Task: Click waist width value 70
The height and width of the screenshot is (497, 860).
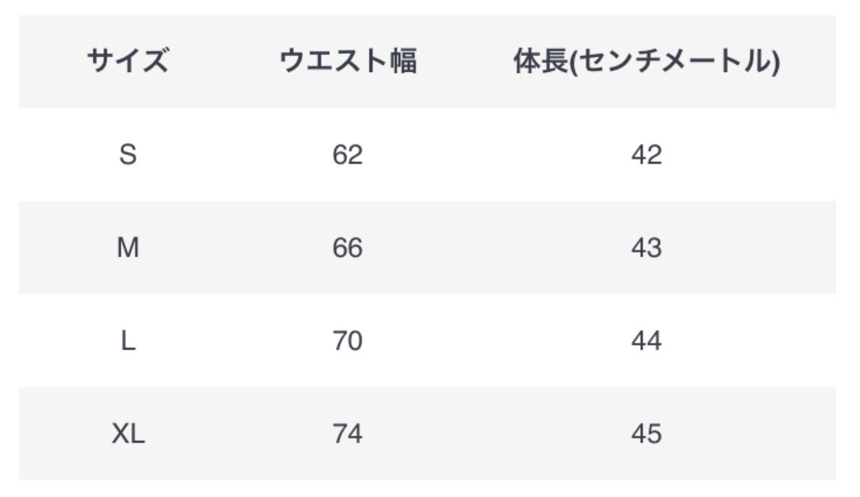Action: (x=347, y=341)
